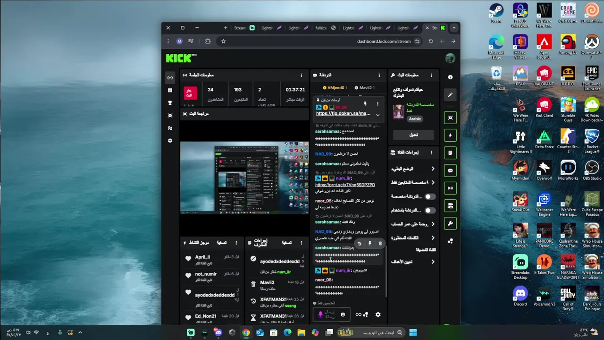Click the send message input field
Viewport: 604px width, 340px height.
tap(331, 314)
